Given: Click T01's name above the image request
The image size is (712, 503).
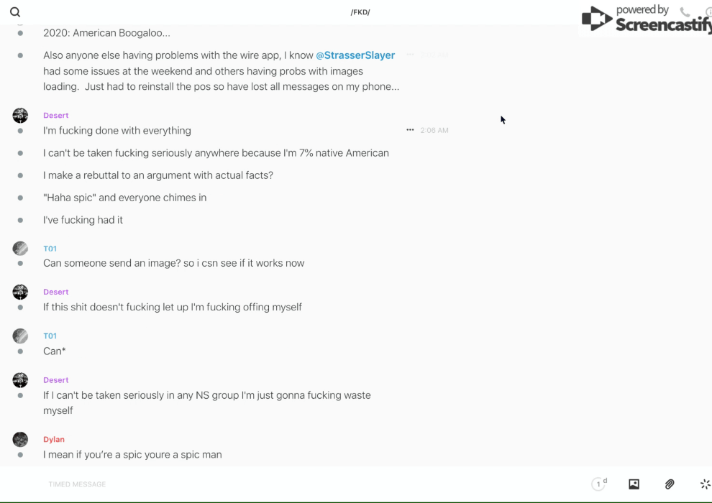Looking at the screenshot, I should click(50, 249).
